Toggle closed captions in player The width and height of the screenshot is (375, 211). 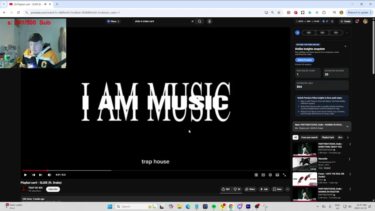point(263,175)
